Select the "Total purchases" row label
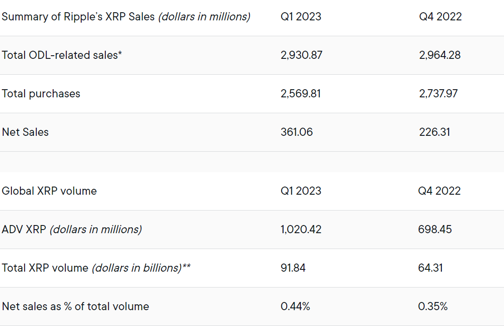The height and width of the screenshot is (326, 504). pyautogui.click(x=41, y=94)
